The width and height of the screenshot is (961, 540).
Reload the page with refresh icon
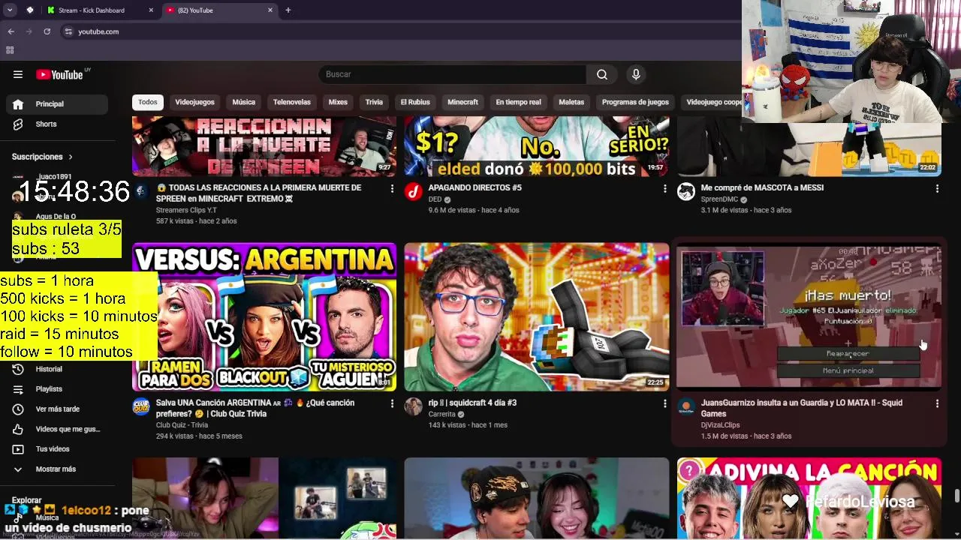point(47,31)
